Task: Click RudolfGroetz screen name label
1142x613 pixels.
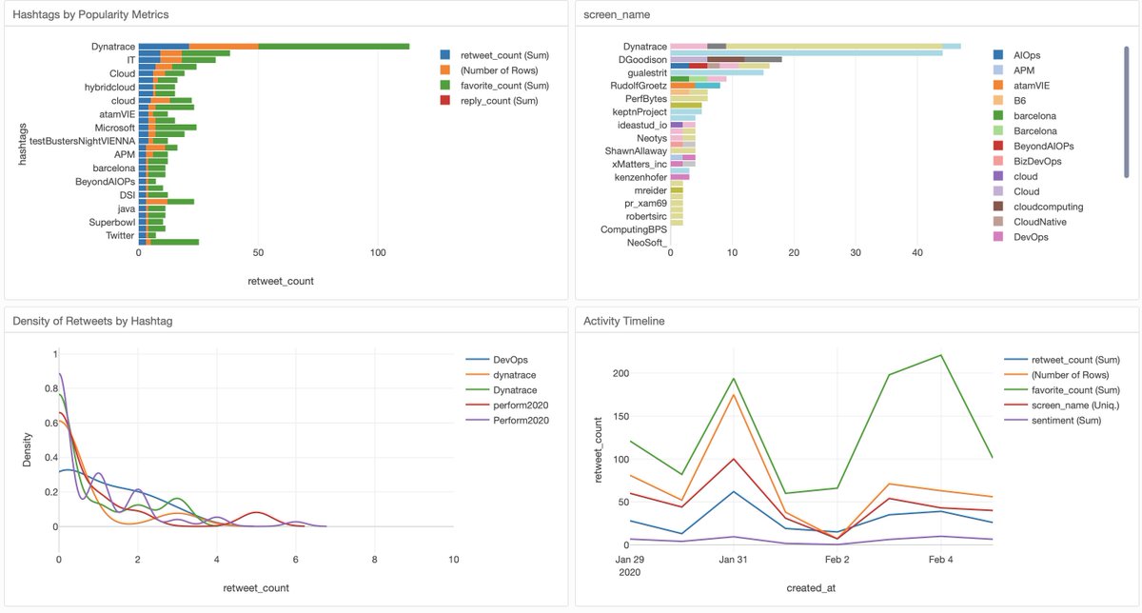Action: (638, 85)
